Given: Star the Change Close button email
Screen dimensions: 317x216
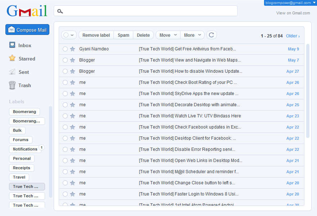Looking at the screenshot, I should 72,183.
